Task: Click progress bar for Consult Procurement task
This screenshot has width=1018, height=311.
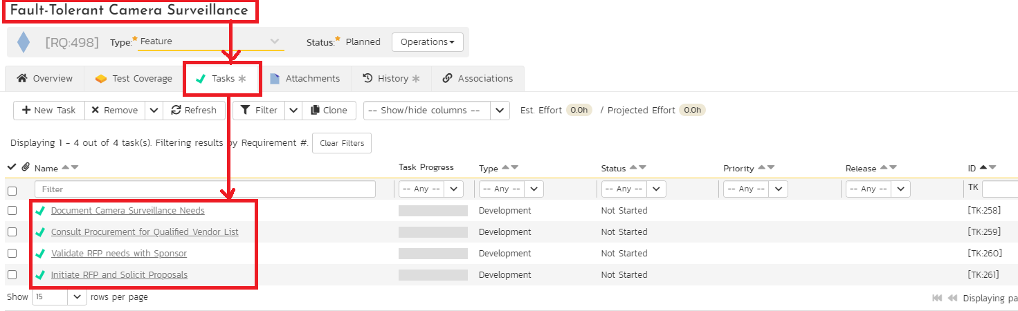Action: [x=433, y=232]
